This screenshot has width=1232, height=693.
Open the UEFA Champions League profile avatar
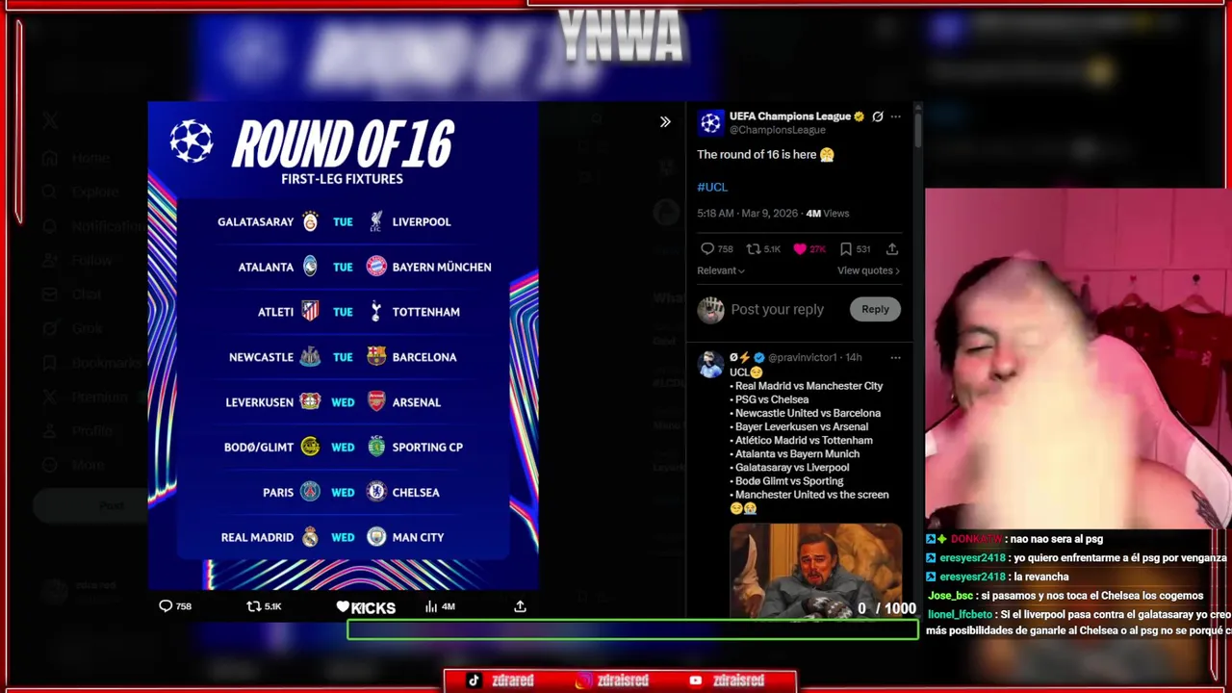pyautogui.click(x=710, y=122)
